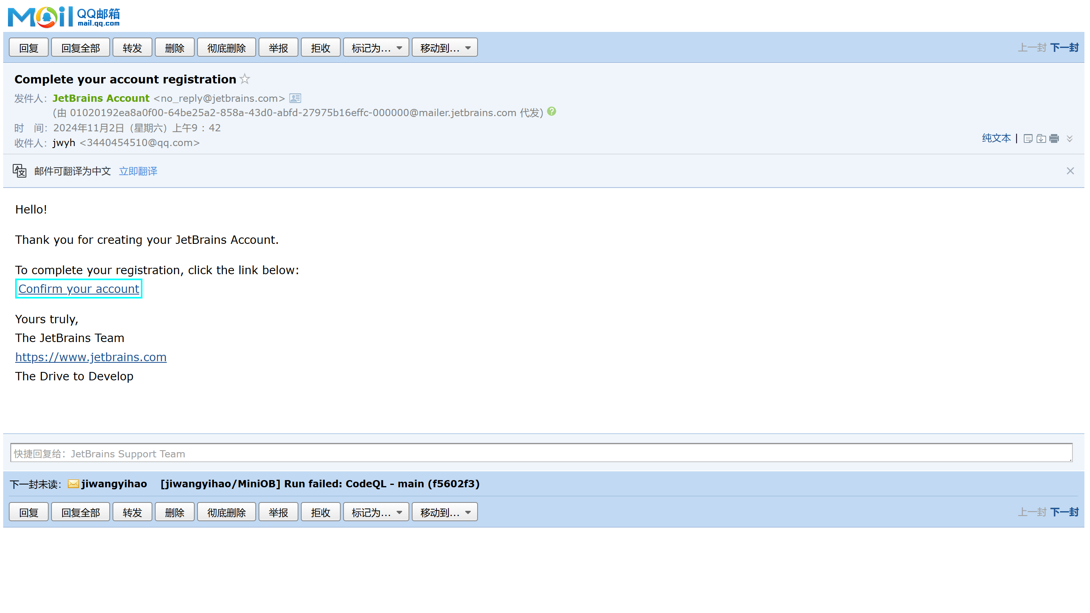This screenshot has width=1090, height=613.
Task: Click the email subject heading text
Action: tap(125, 79)
